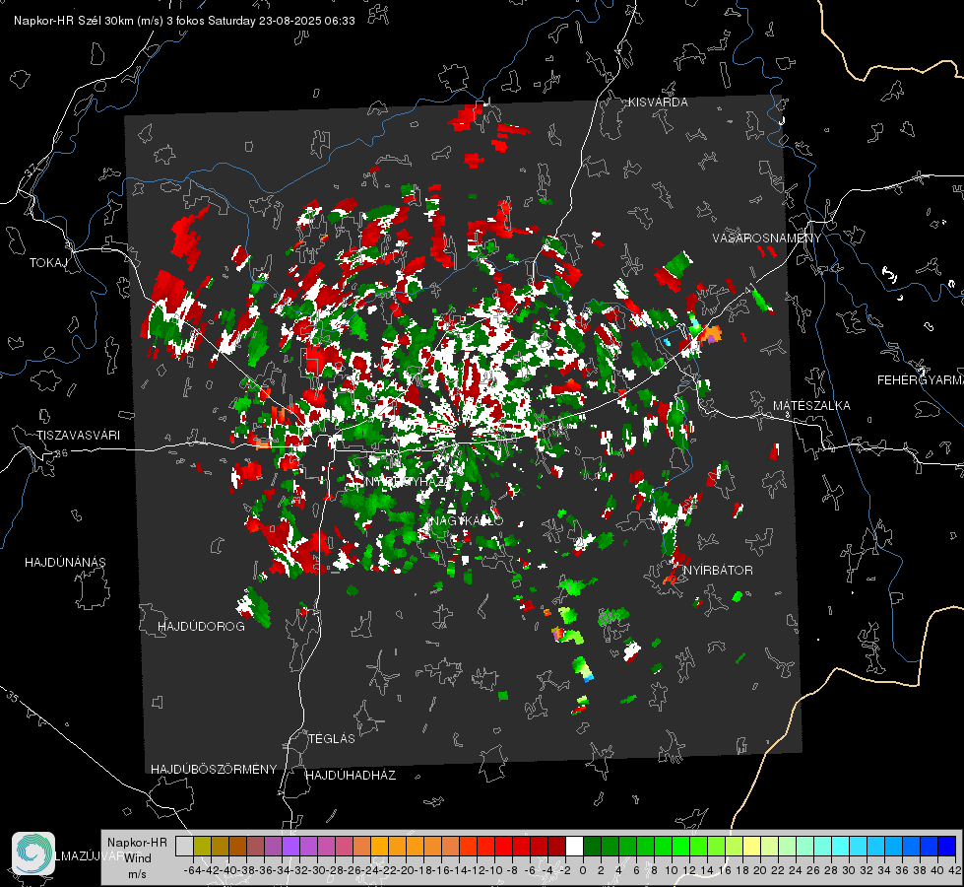Select the light gray swatch starting the legend

click(x=184, y=847)
